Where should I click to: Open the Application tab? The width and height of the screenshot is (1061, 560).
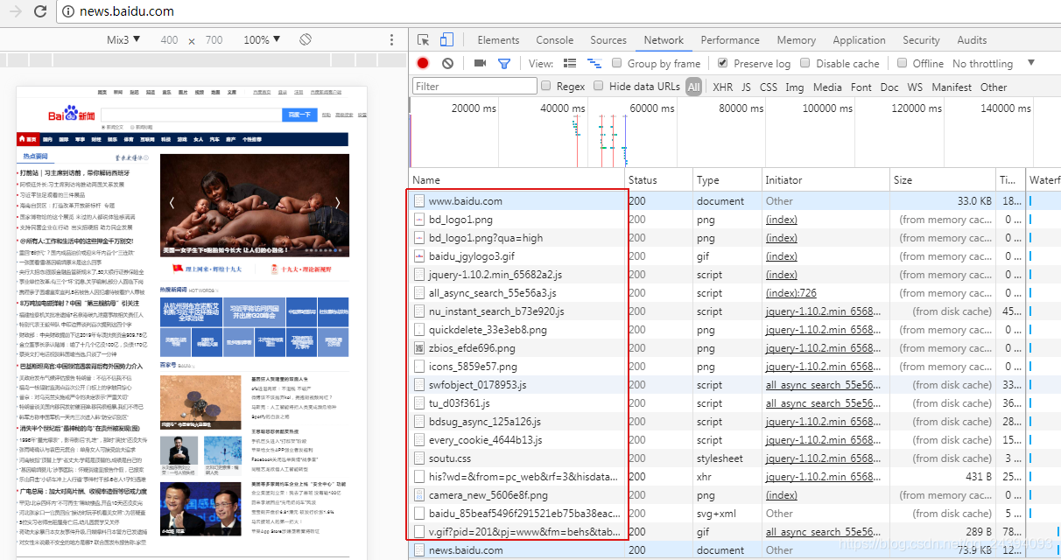[x=859, y=40]
